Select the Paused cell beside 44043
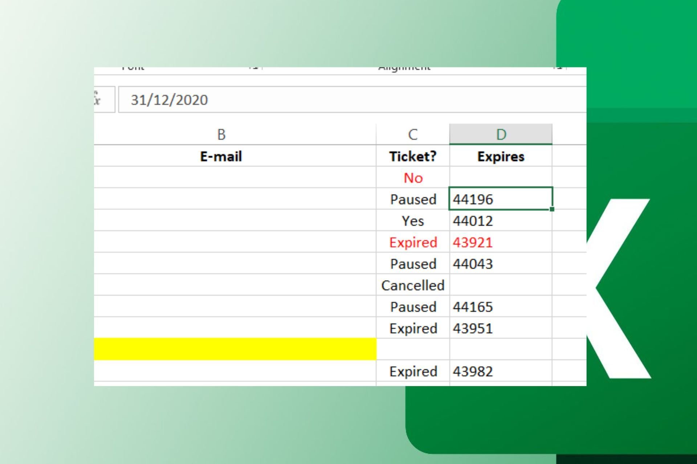Viewport: 697px width, 464px height. 413,264
